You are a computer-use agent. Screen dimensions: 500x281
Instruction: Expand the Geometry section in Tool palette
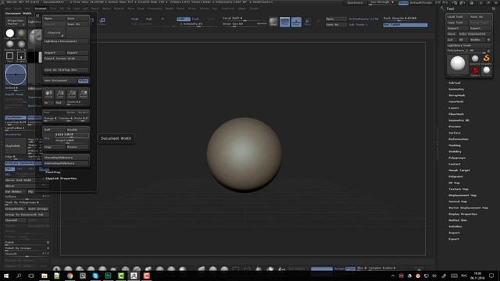coord(456,89)
